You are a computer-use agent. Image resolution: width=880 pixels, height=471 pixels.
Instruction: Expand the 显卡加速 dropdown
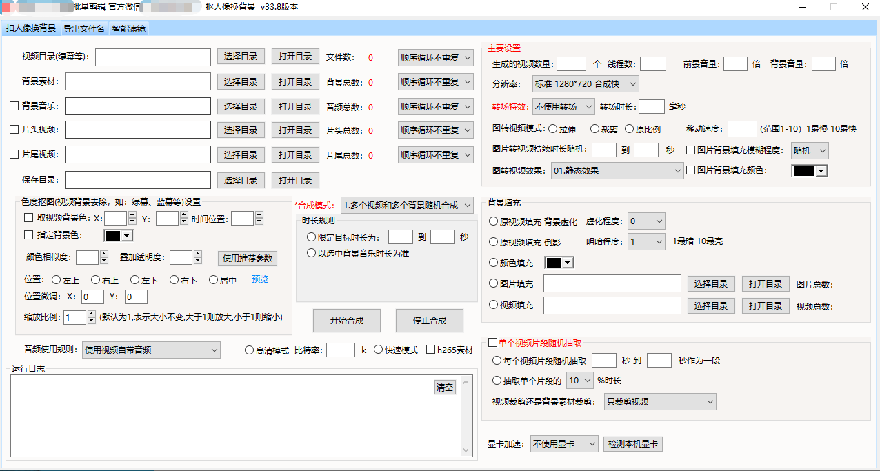[563, 444]
